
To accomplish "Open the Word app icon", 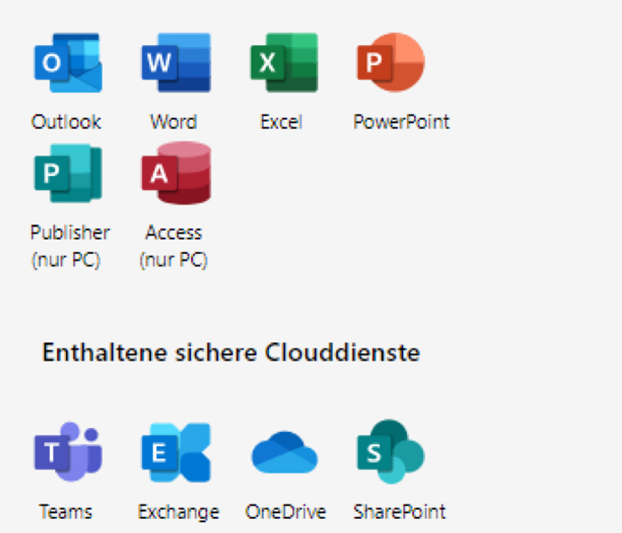I will click(x=176, y=63).
